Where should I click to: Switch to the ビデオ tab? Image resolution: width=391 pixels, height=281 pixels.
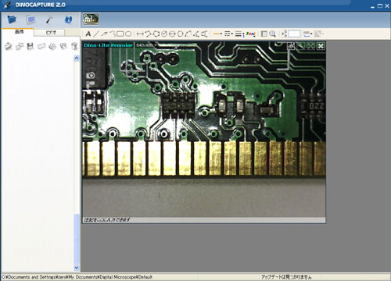click(x=51, y=33)
